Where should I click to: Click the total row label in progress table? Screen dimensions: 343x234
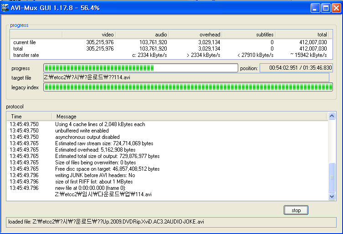(x=18, y=49)
